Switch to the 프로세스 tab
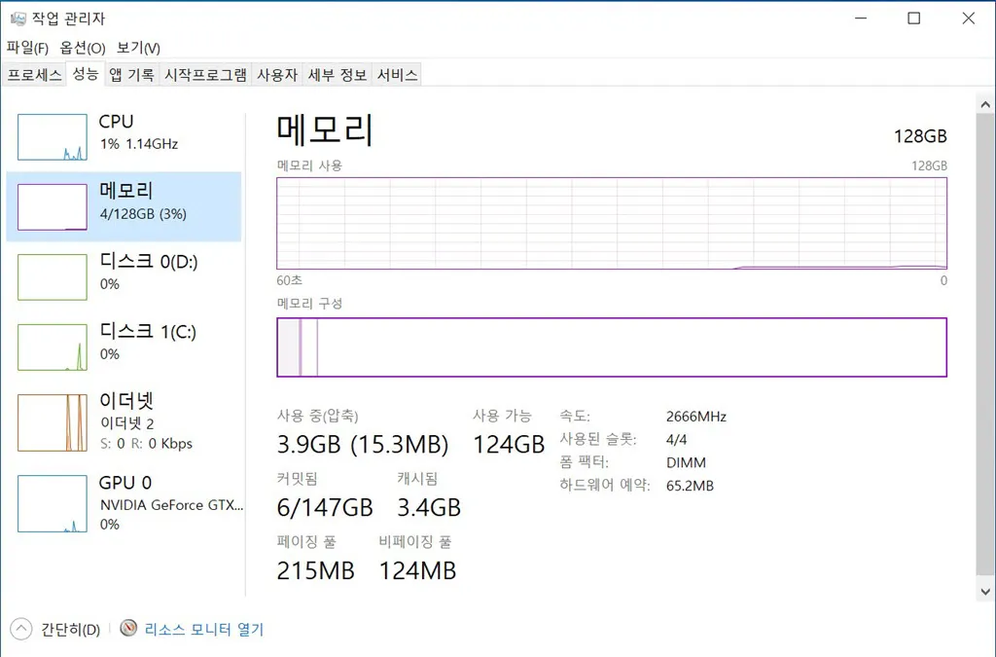The image size is (996, 657). coord(34,75)
